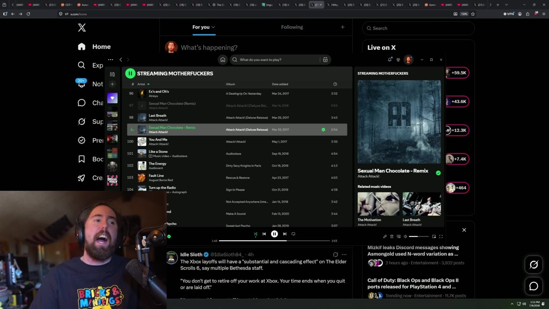Select the Ex's and Oh's track row

tap(237, 94)
